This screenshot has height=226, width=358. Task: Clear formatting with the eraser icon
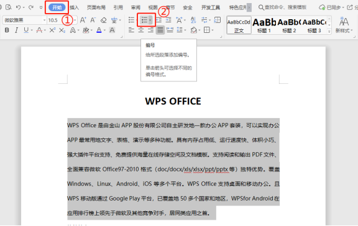[x=103, y=20]
